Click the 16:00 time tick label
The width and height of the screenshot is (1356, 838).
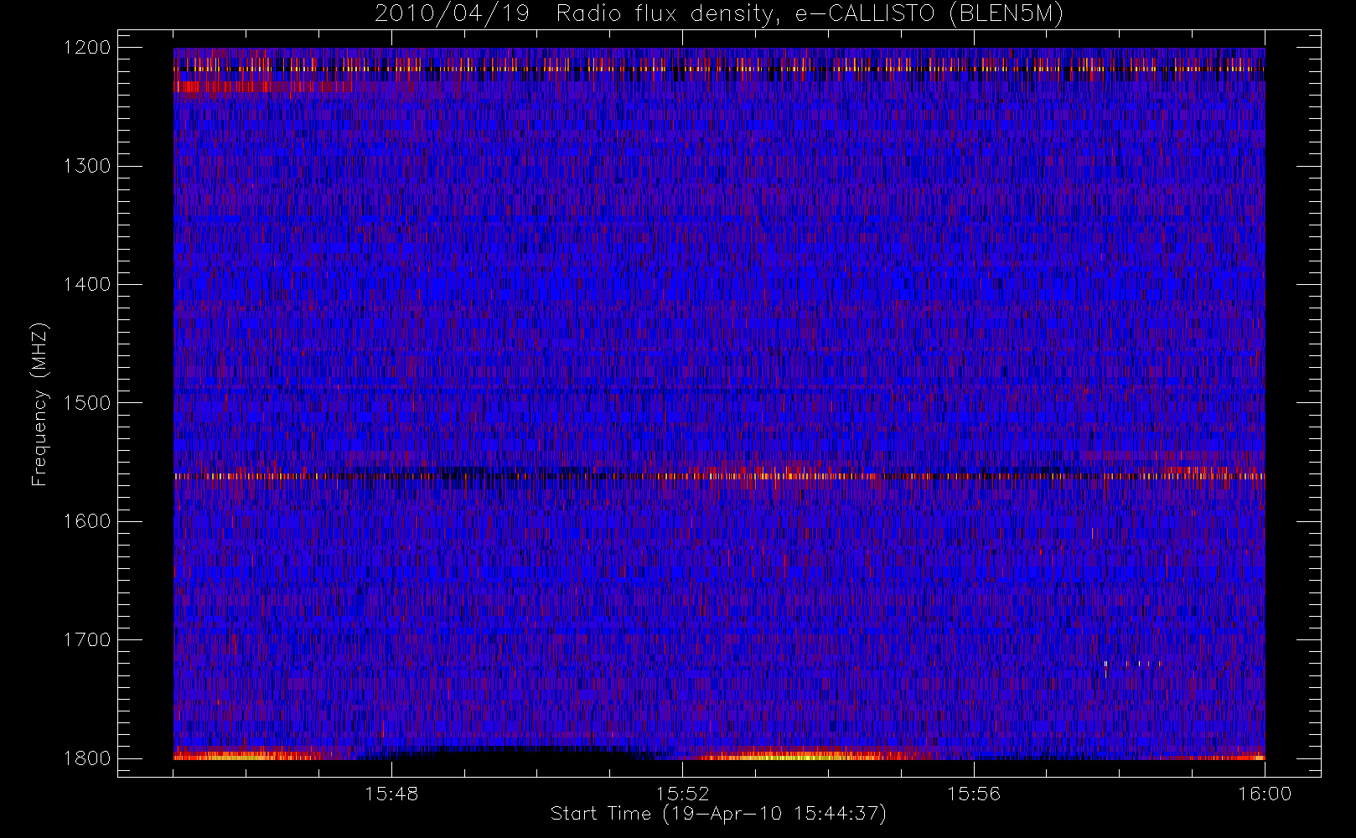click(x=1265, y=794)
